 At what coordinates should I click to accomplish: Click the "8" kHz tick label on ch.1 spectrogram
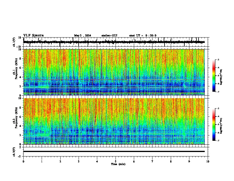click(20, 59)
